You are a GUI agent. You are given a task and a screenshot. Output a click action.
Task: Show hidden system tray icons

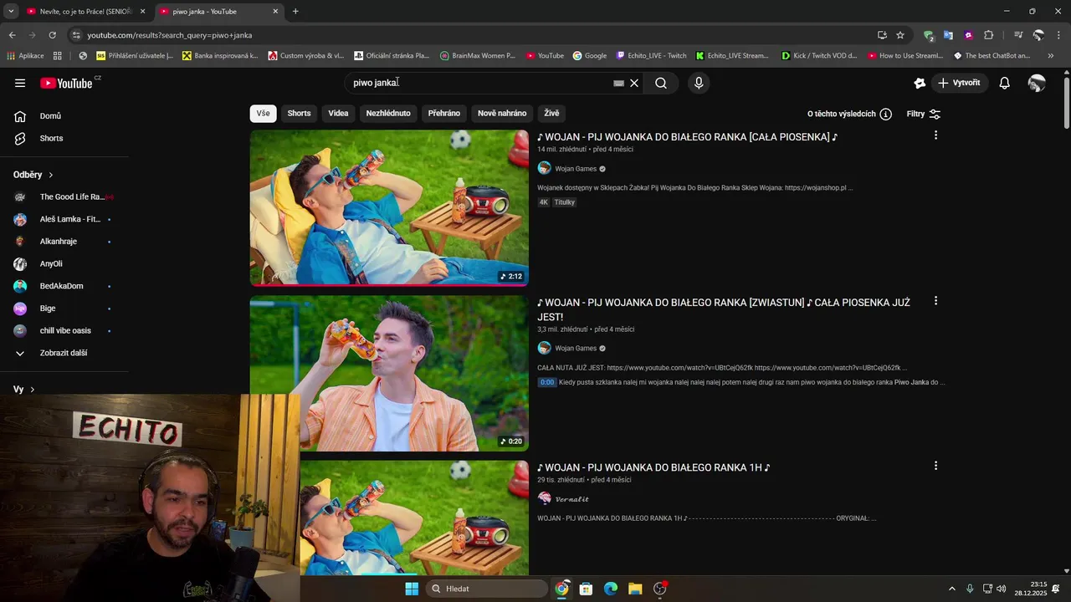[x=951, y=589]
